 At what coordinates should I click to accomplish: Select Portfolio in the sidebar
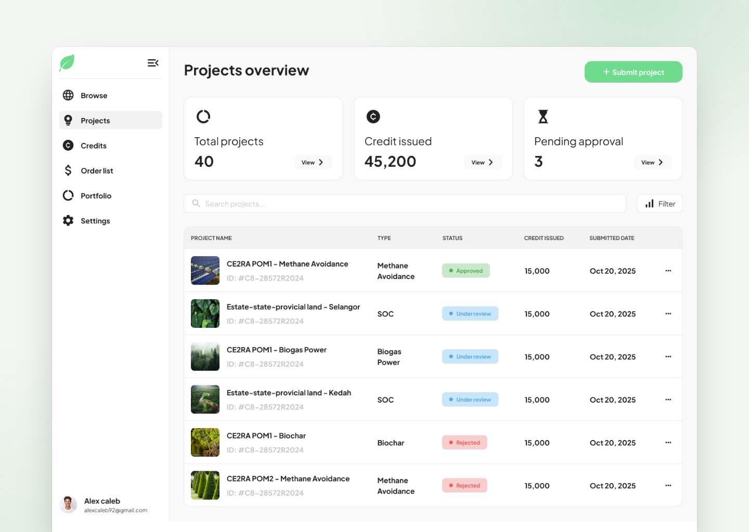pyautogui.click(x=111, y=195)
